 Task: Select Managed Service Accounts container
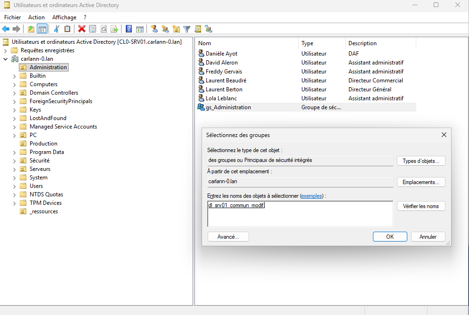63,127
